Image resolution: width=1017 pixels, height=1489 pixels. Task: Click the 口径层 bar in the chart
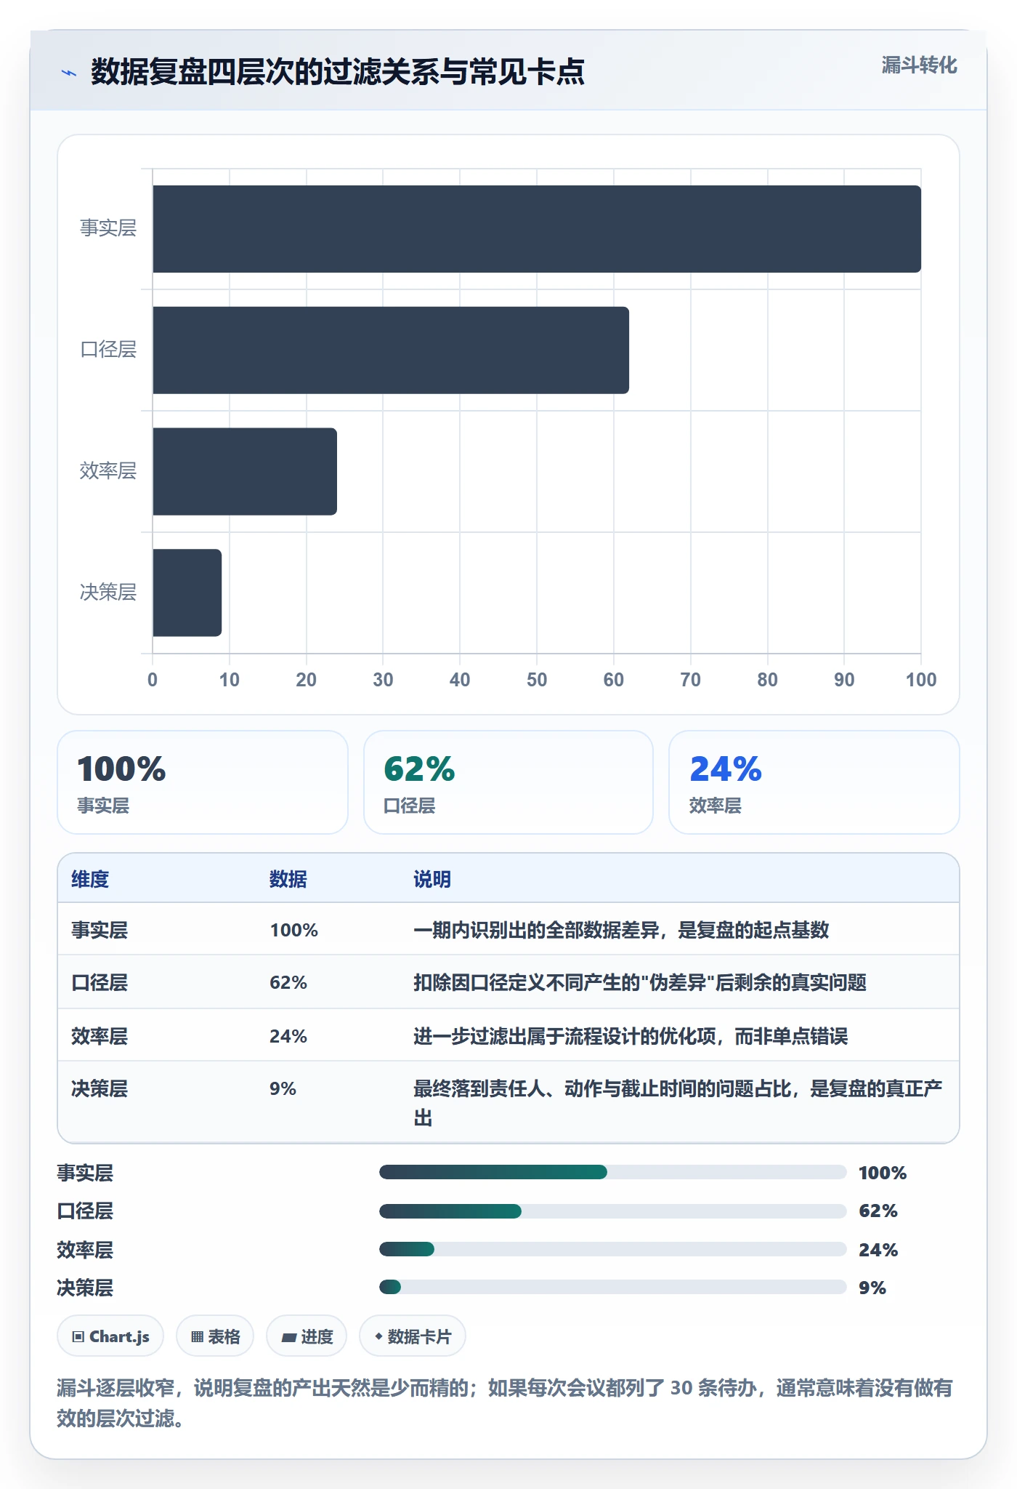coord(391,350)
